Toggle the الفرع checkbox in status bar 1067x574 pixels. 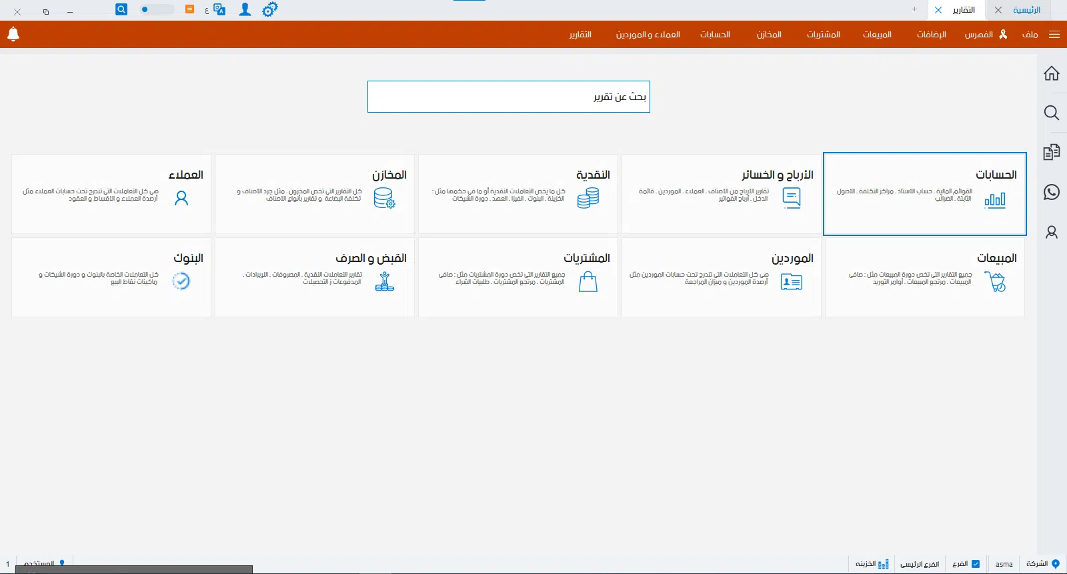click(976, 564)
